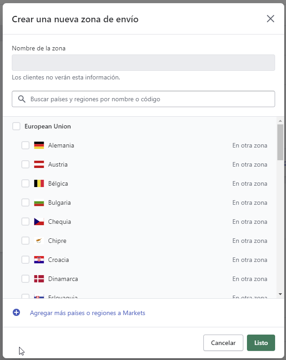Open Agregar más países o regiones a Markets
The image size is (286, 360).
pos(88,313)
